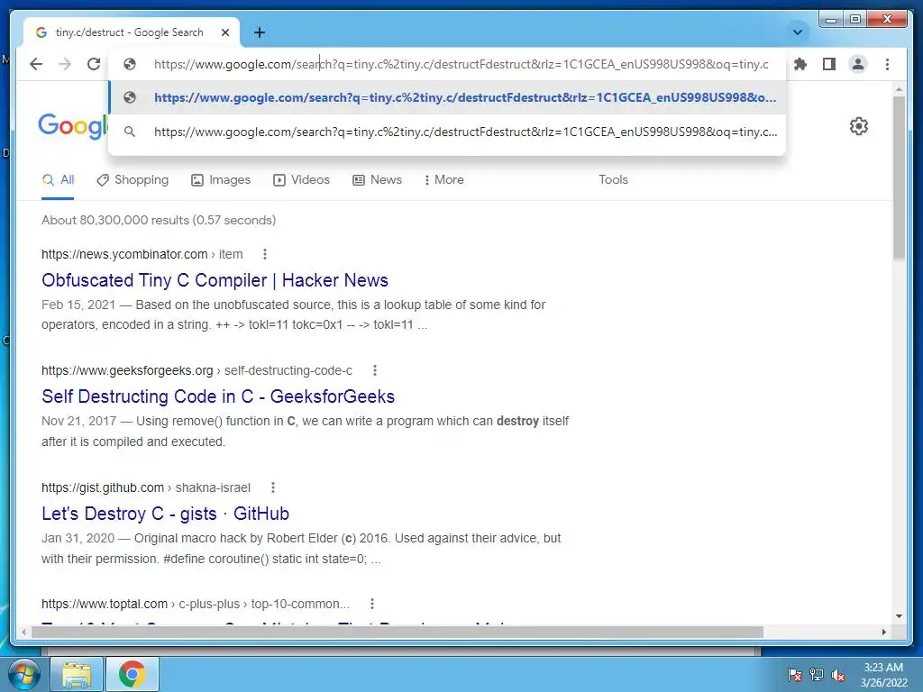
Task: Click the geeksforgeeks.org URL breadcrumb
Action: click(x=196, y=370)
